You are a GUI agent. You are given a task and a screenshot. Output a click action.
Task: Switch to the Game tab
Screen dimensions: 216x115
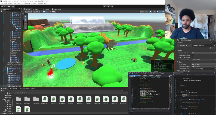[x=35, y=9]
